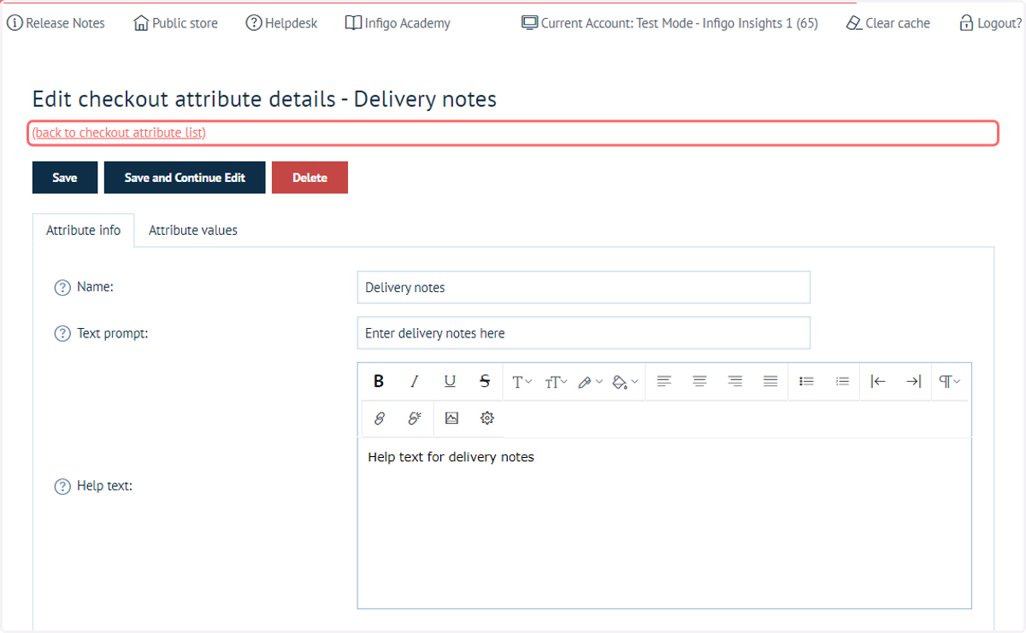Focus the Text prompt input field
The width and height of the screenshot is (1026, 633).
click(583, 333)
